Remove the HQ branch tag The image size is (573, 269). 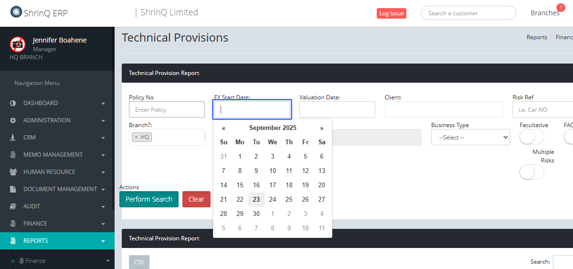pos(136,137)
